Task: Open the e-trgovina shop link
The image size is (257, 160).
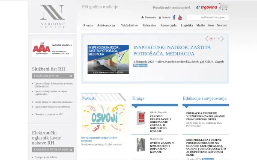Action: (206, 7)
